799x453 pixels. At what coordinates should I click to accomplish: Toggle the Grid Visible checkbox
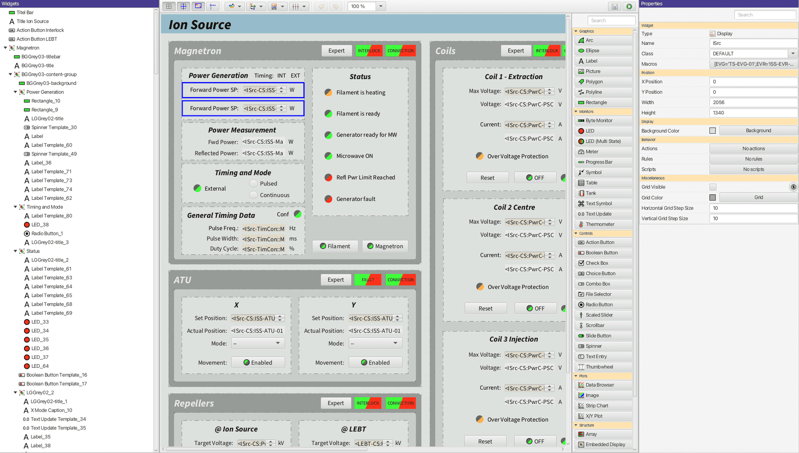tap(713, 187)
